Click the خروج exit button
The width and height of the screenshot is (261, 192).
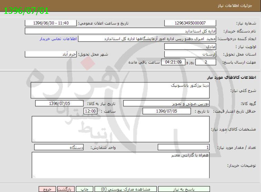point(47,189)
